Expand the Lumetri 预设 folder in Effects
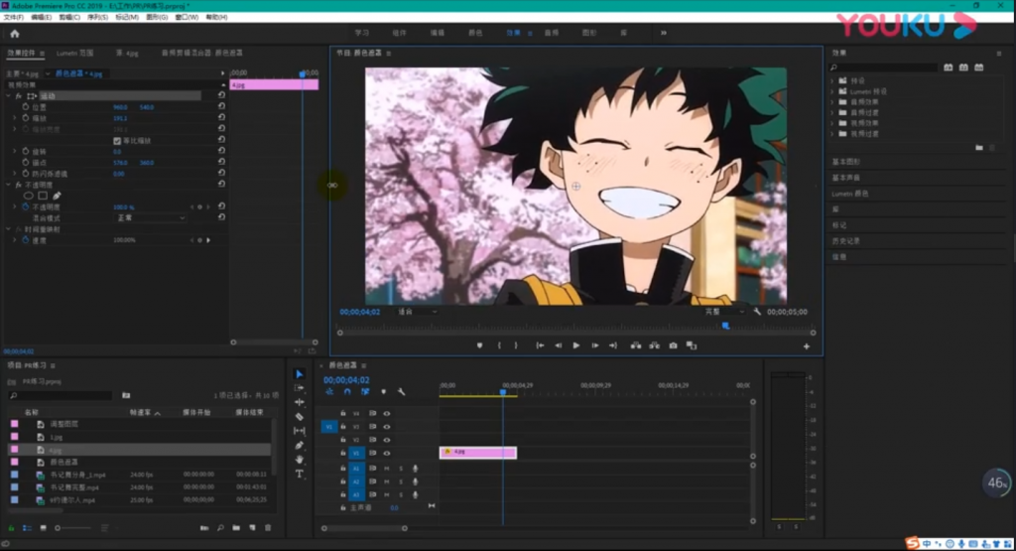 pos(833,91)
